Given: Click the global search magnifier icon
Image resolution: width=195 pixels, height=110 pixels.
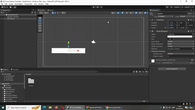Looking at the screenshot, I should tap(171, 7).
